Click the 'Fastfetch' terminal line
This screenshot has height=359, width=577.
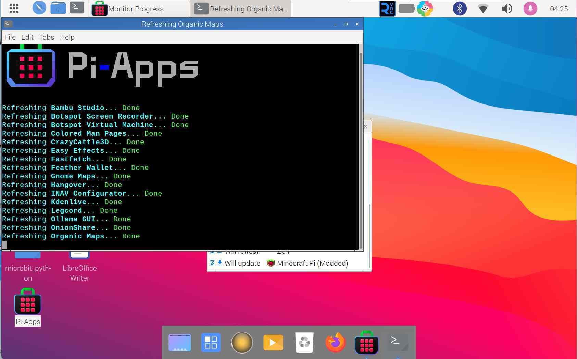coord(64,159)
